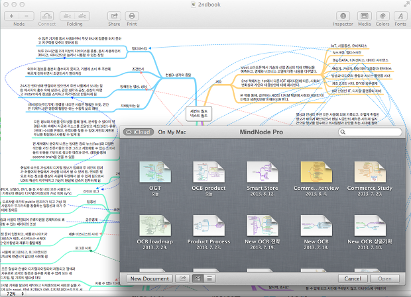Screen dimensions: 411x297
Task: Open the Fonts panel
Action: (400, 15)
